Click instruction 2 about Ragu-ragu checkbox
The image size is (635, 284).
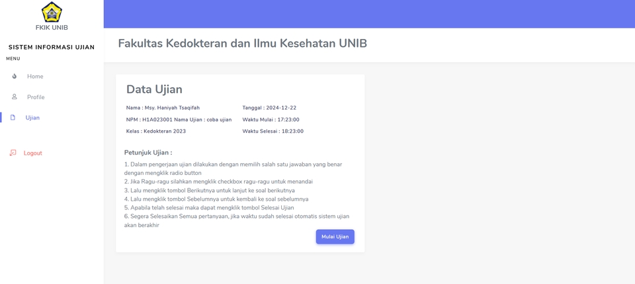tap(218, 182)
